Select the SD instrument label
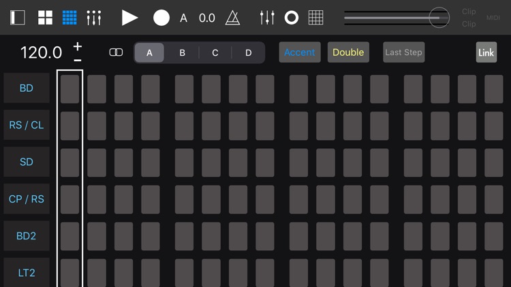Viewport: 511px width, 287px height. 27,162
